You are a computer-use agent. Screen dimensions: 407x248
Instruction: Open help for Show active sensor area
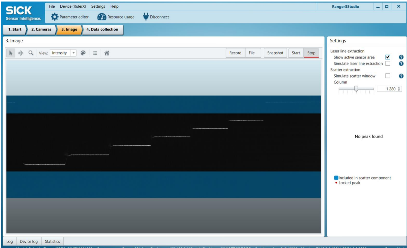pos(401,57)
